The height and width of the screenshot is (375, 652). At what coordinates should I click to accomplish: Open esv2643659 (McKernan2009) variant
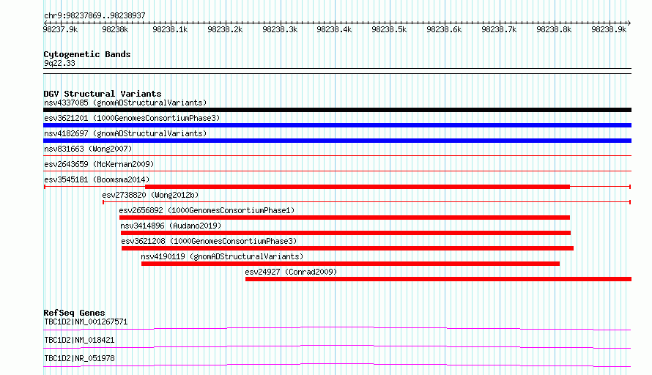pos(99,164)
